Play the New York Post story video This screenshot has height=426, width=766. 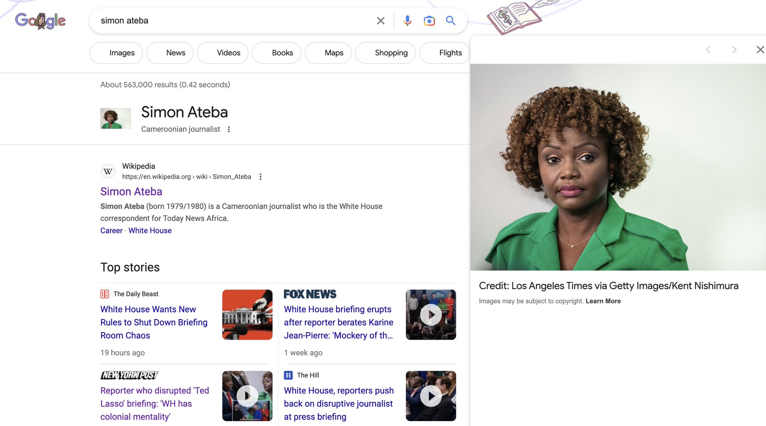coord(247,396)
